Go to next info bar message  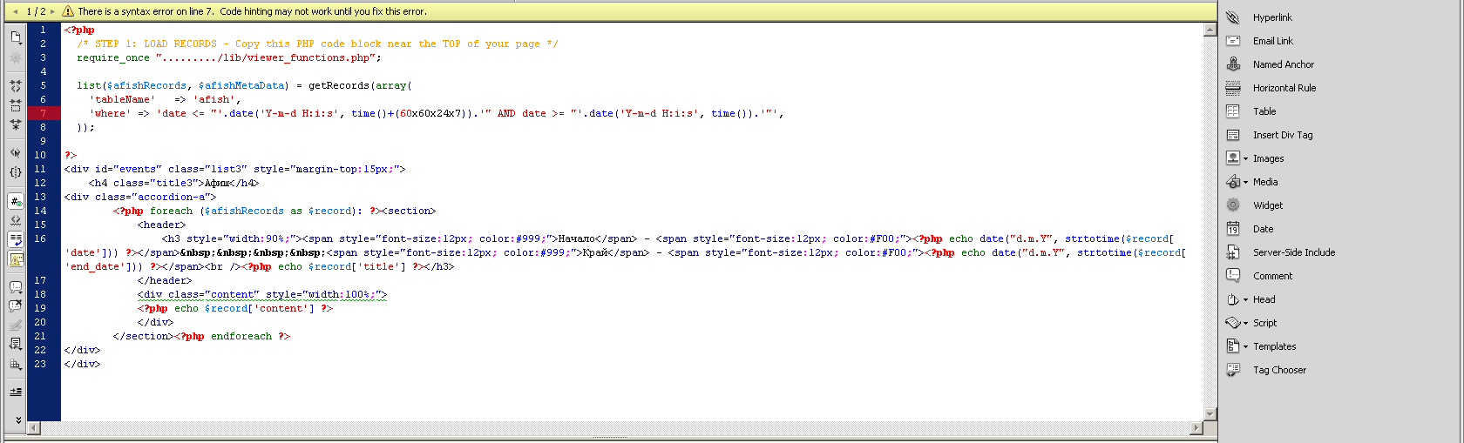(x=52, y=11)
